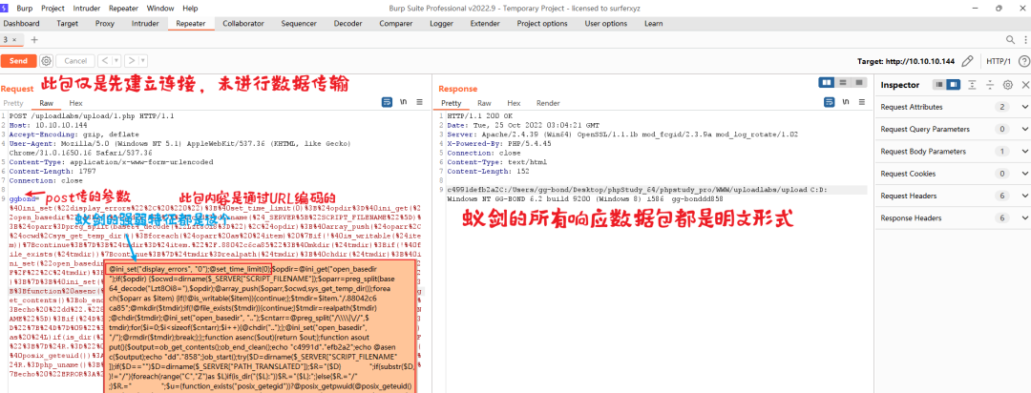Switch to the Collaborator tab
1031x393 pixels.
[x=243, y=24]
